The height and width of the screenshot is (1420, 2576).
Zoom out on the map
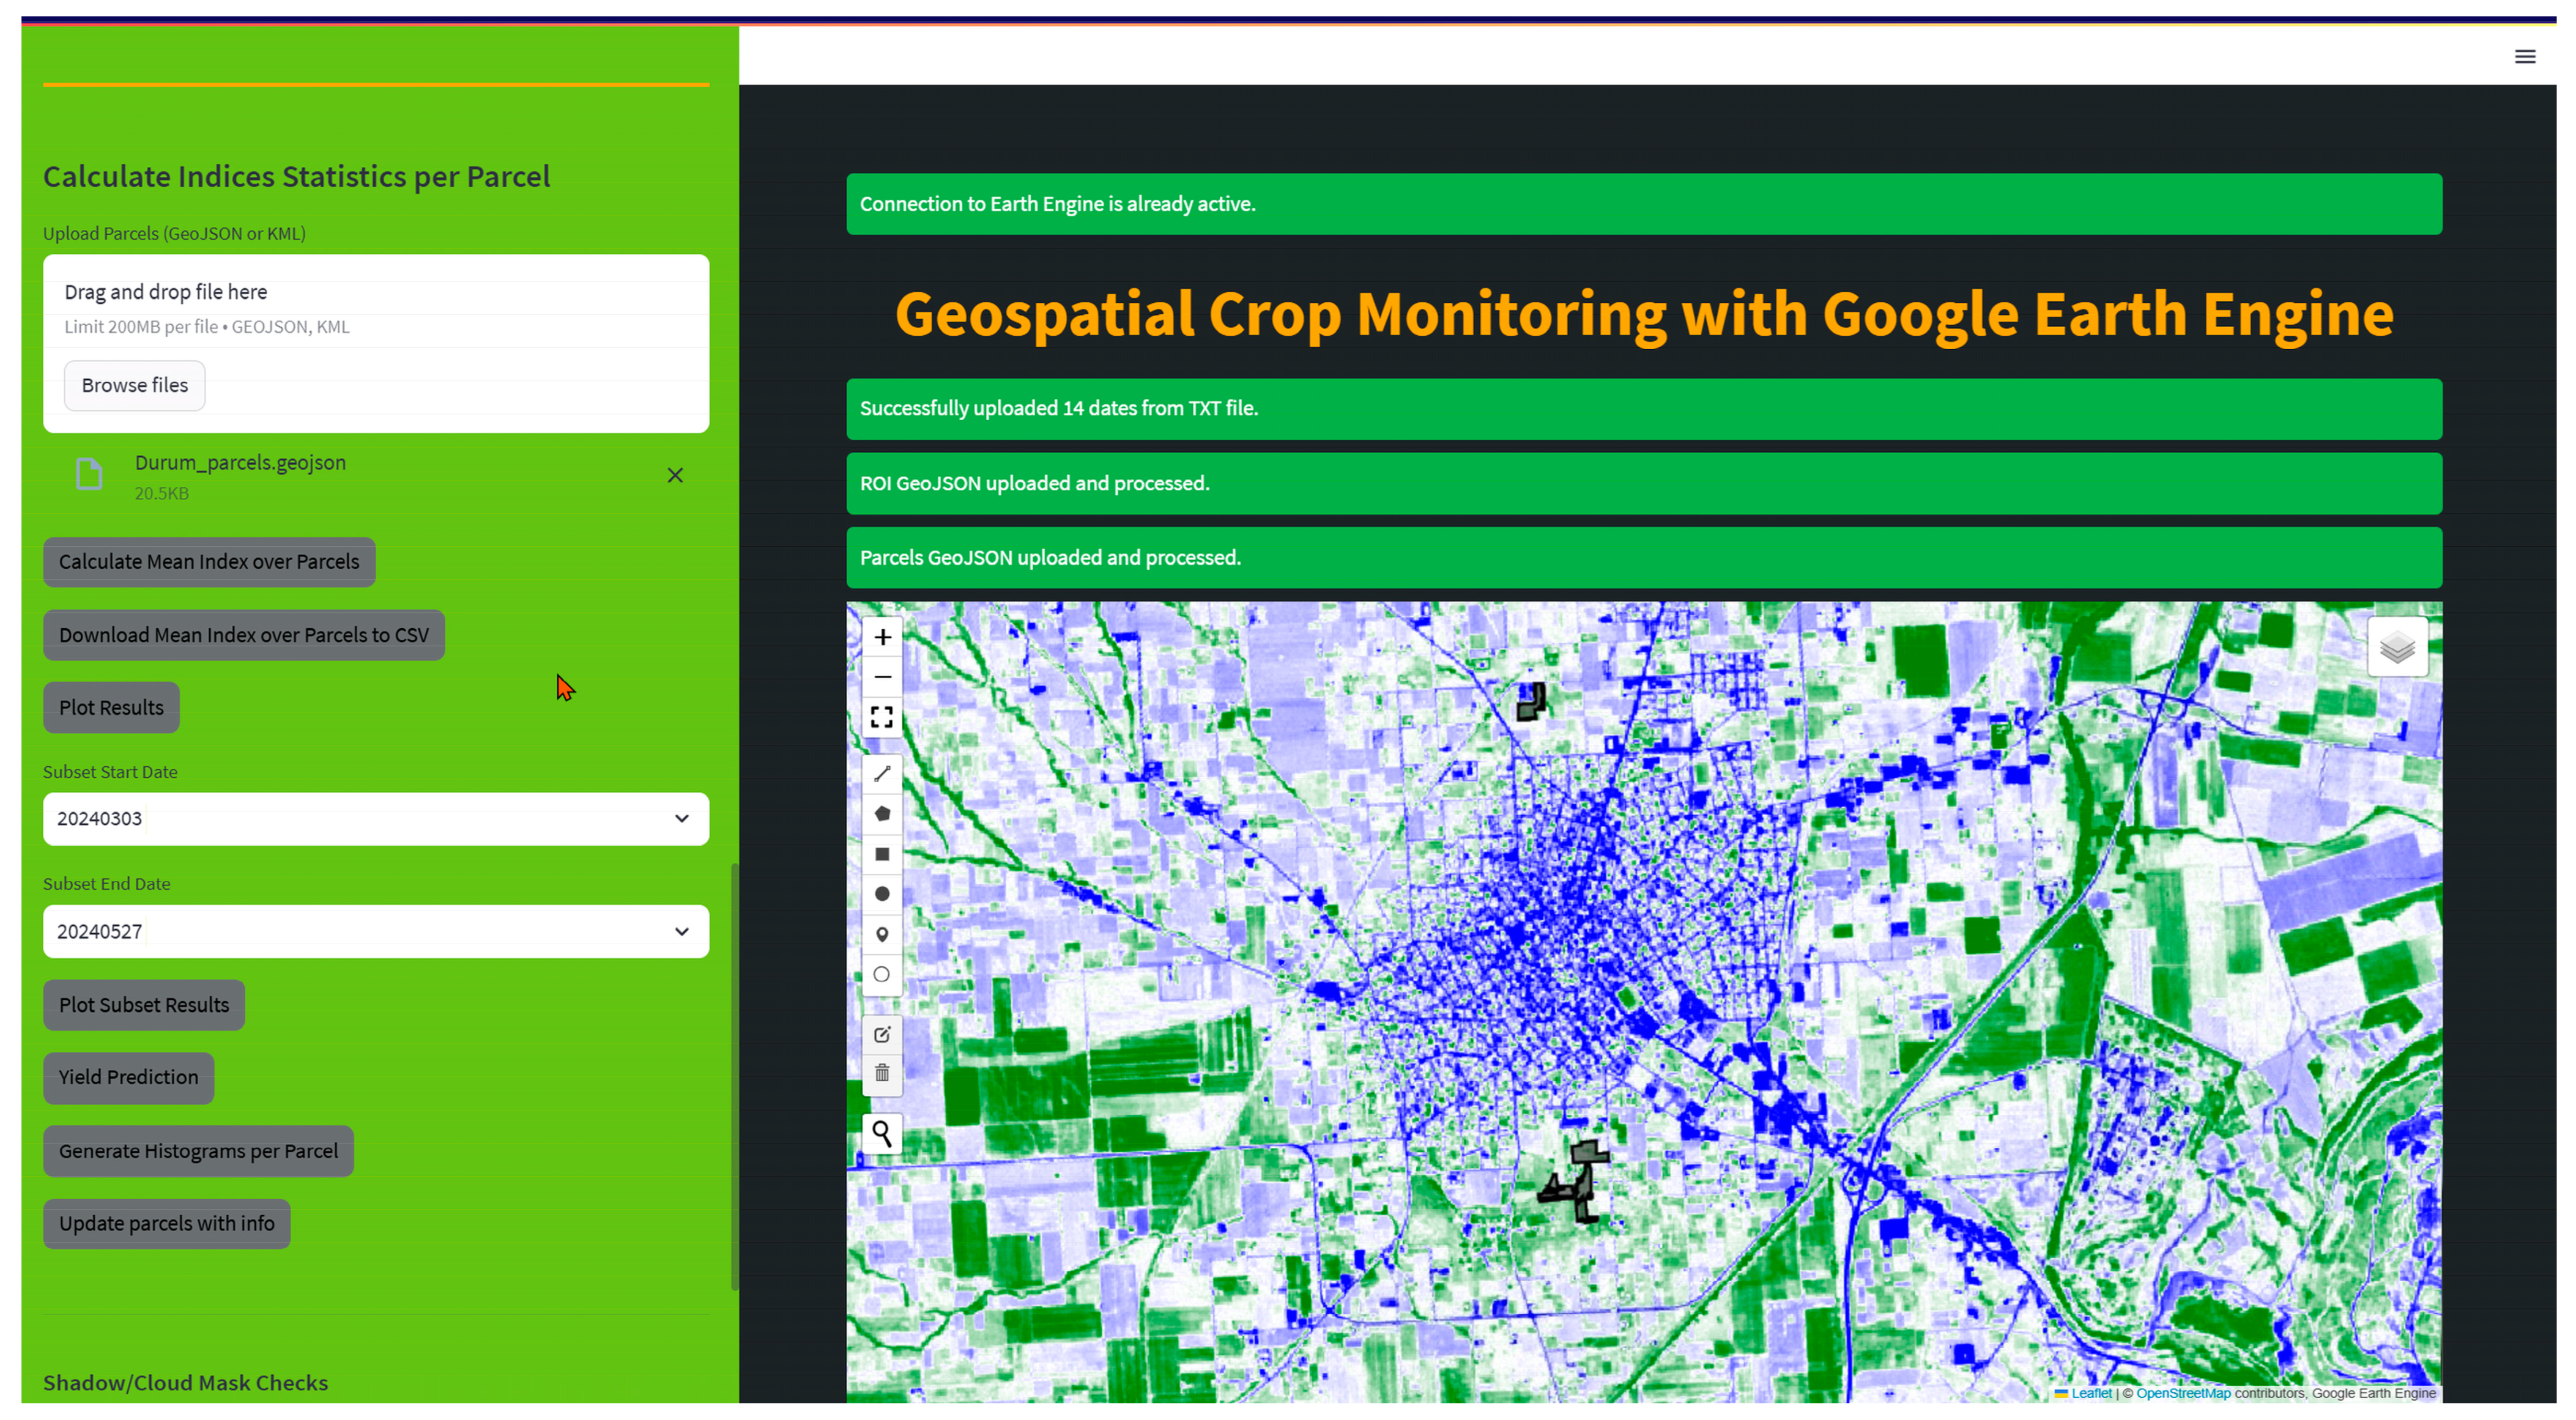882,677
